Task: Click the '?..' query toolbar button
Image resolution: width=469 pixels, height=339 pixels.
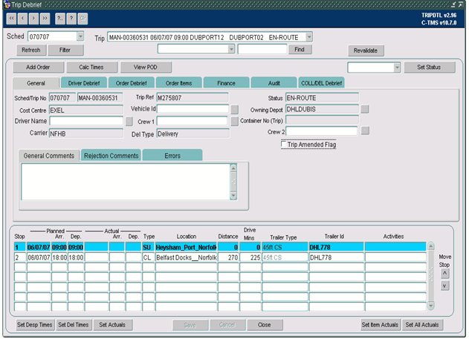Action: (x=59, y=19)
